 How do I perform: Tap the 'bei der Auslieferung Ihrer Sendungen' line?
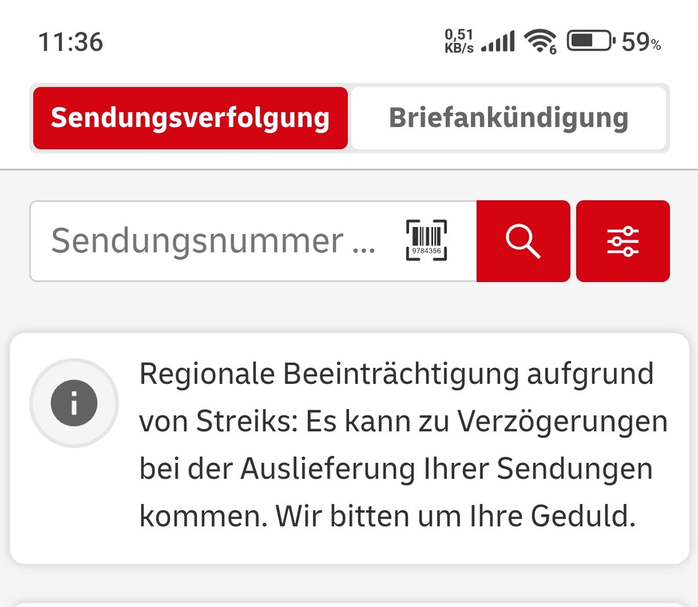[396, 469]
